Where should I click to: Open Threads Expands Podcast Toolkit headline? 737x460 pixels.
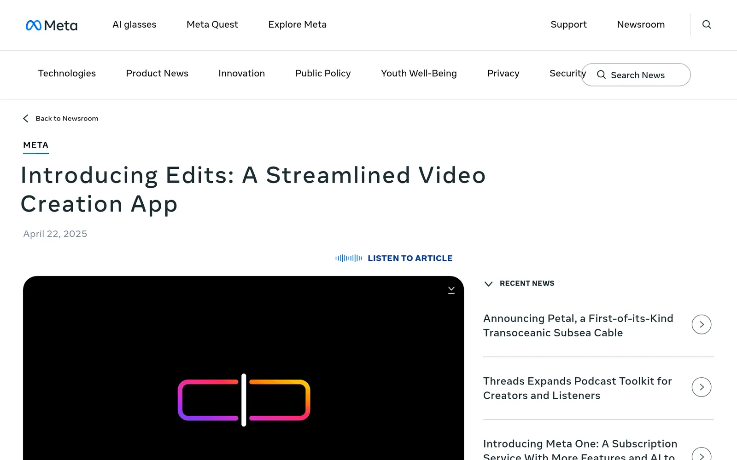pos(577,388)
